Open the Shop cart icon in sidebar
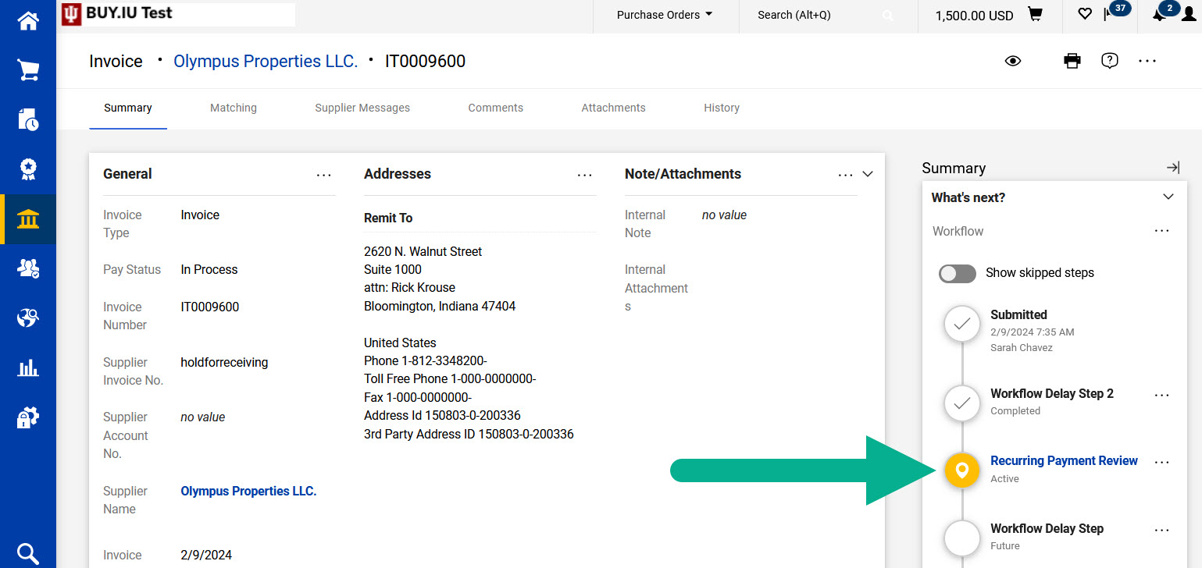 28,70
